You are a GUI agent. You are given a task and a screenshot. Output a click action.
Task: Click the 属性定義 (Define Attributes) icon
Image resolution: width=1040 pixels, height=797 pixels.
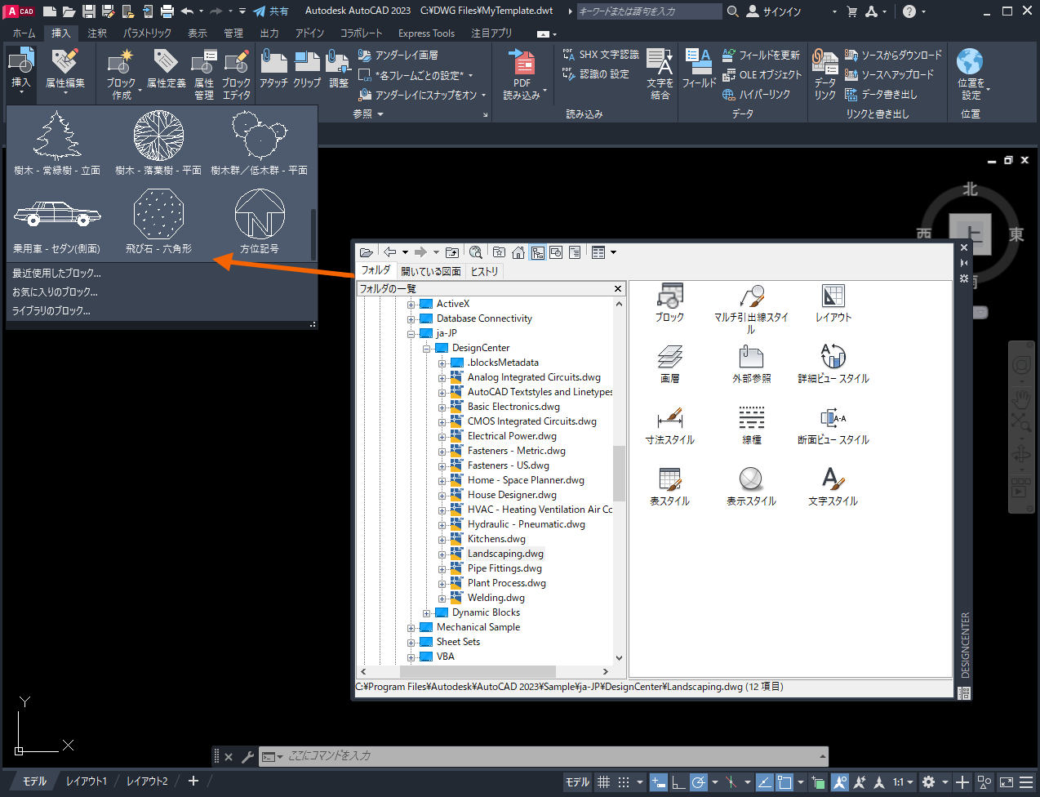pos(166,61)
